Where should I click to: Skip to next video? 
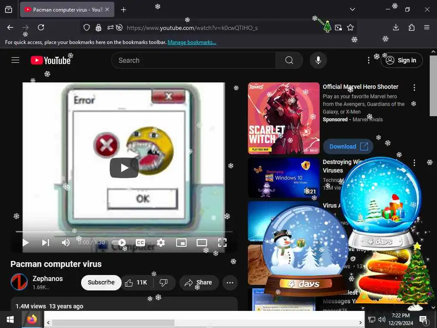tap(46, 243)
